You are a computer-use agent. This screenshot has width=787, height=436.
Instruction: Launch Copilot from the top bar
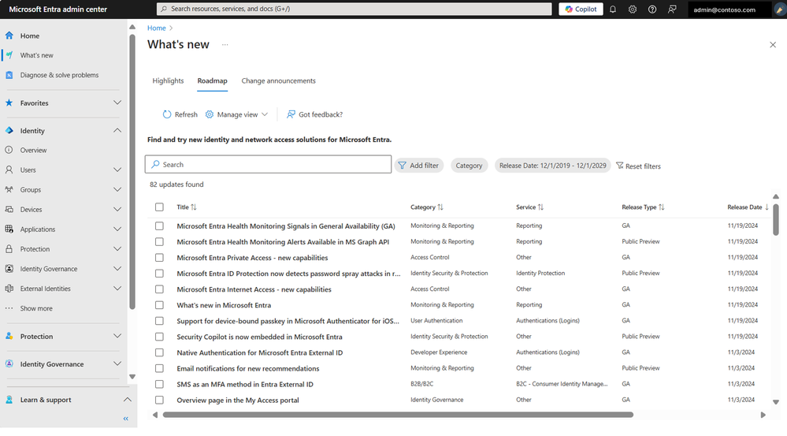tap(581, 9)
